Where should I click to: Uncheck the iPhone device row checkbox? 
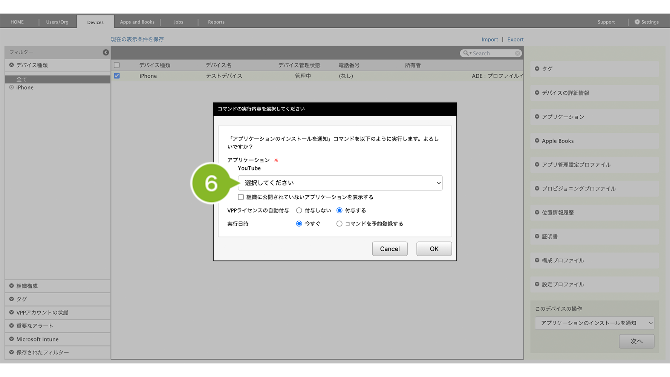pos(117,76)
